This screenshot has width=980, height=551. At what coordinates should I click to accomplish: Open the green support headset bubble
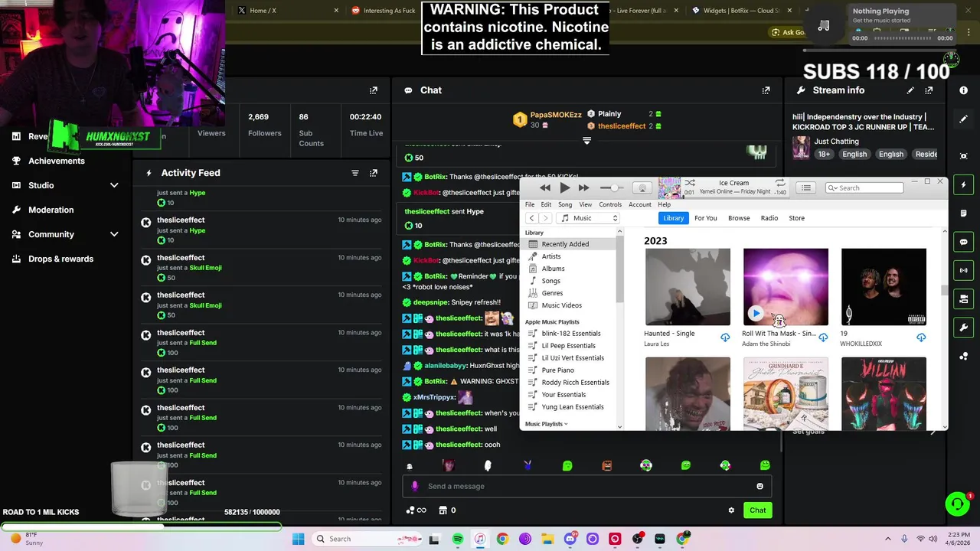pos(956,504)
